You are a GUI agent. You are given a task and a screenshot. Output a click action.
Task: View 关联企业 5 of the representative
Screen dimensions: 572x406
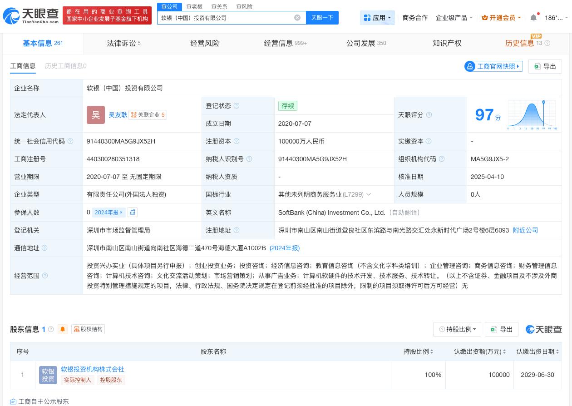pos(148,115)
